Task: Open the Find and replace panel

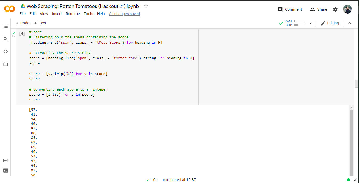Action: click(5, 39)
